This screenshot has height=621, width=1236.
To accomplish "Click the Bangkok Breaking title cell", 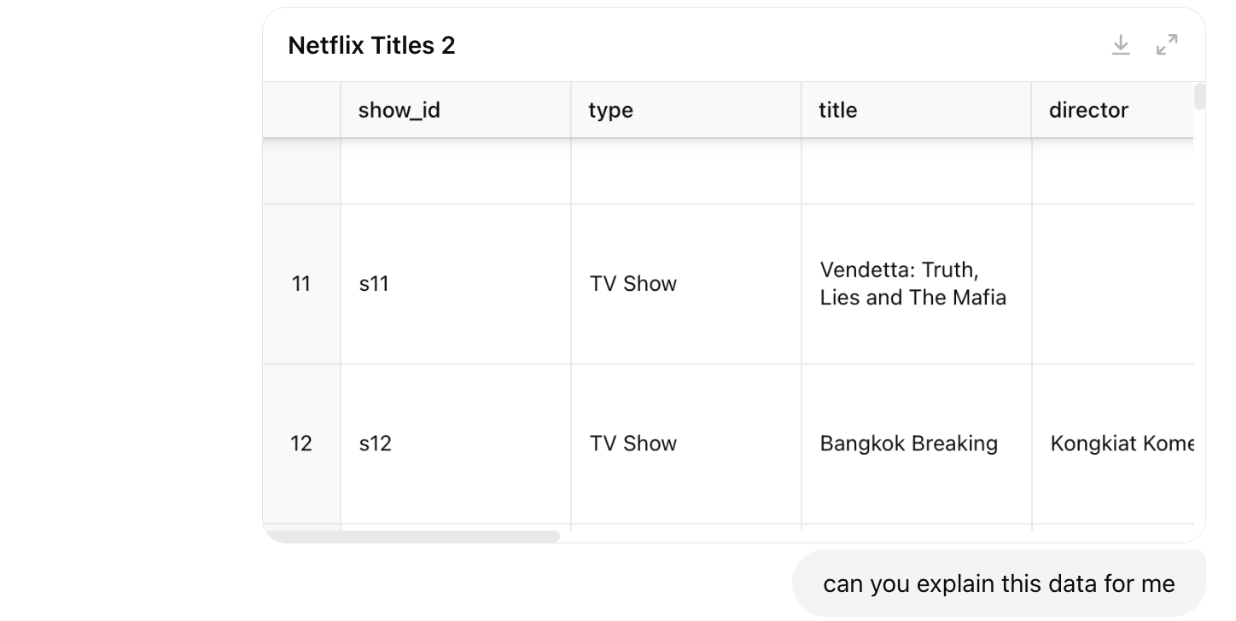I will tap(908, 444).
